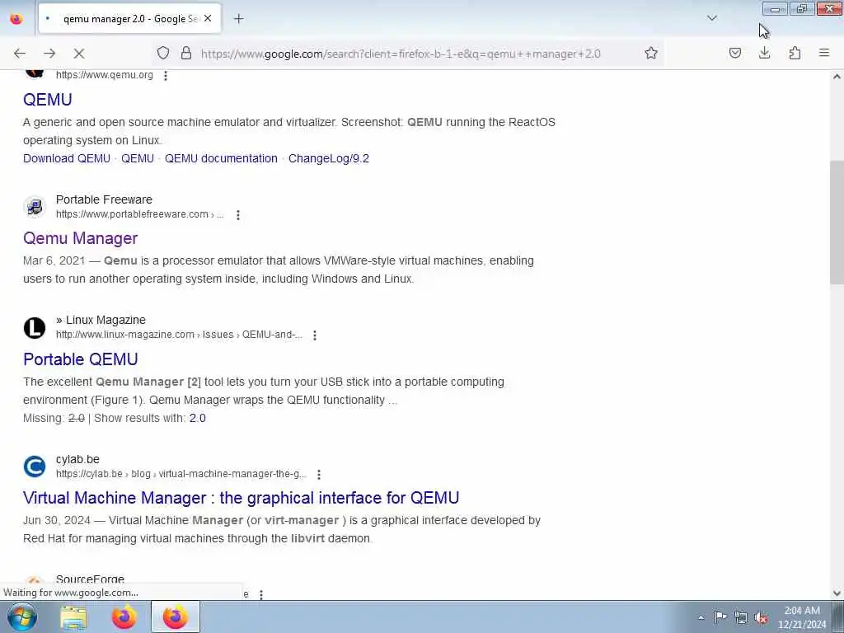The height and width of the screenshot is (633, 844).
Task: Select qemu manager 2.0 Google Search tab
Action: pyautogui.click(x=129, y=18)
